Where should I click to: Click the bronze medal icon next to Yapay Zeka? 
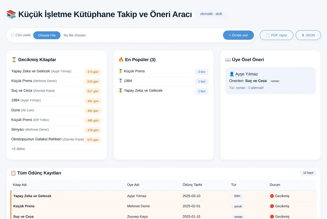tap(120, 90)
